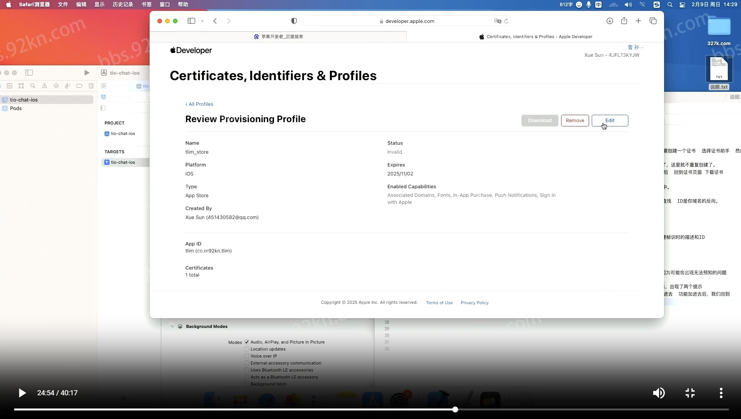
Task: Enable Voice over IP checkbox
Action: [x=247, y=356]
